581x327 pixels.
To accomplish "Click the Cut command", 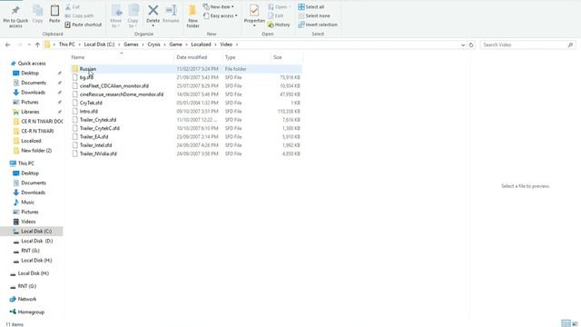I will coord(73,7).
